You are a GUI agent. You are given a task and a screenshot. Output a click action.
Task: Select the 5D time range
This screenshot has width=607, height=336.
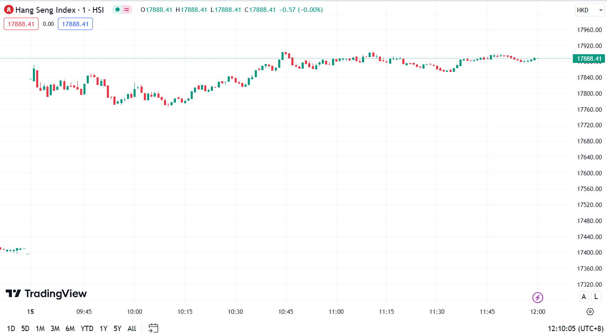click(25, 329)
